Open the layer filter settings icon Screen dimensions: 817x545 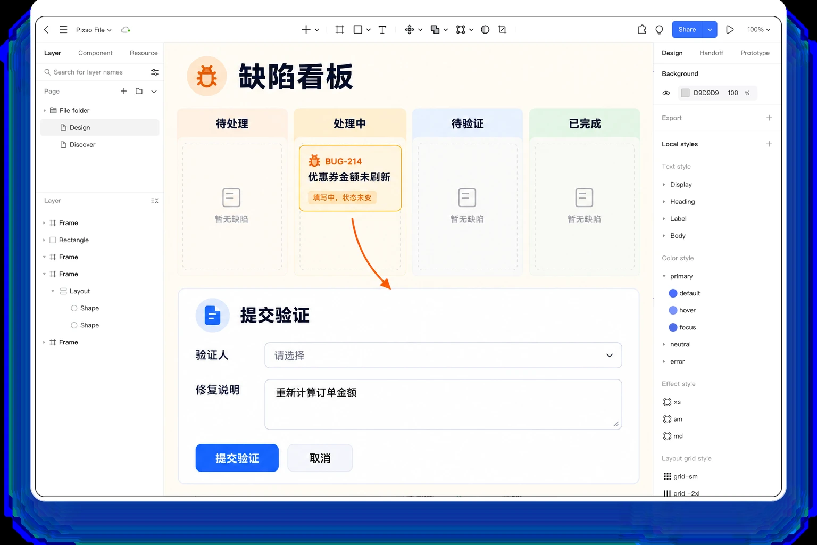click(x=155, y=72)
